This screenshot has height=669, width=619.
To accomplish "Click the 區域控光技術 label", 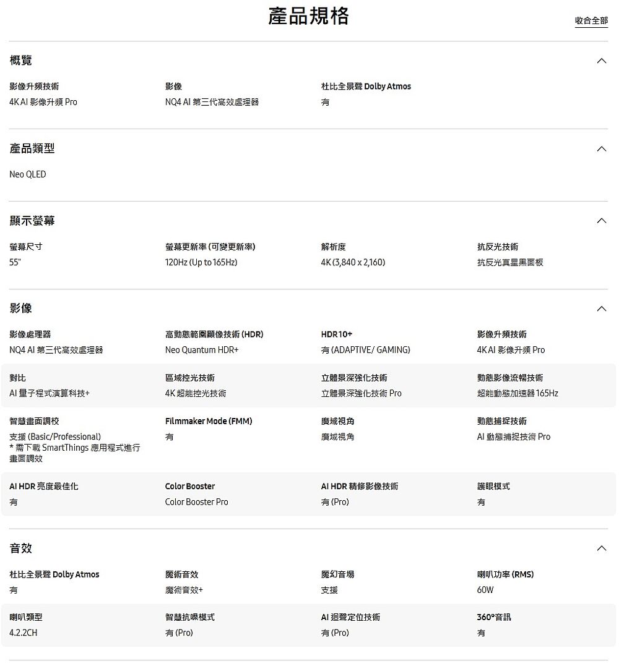I will click(189, 378).
